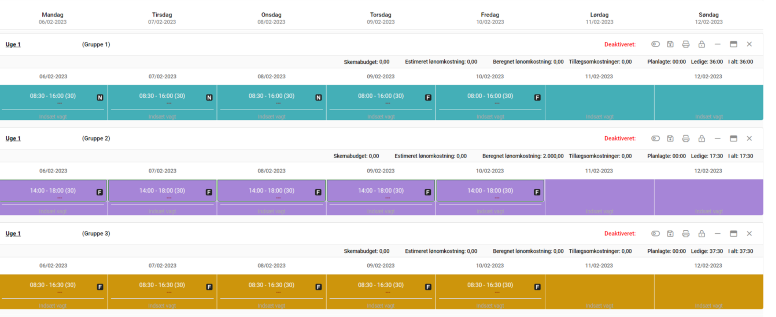Screen dimensions: 776x317
Task: Save the Gruppe 1 schedule via floppy icon
Action: (x=670, y=44)
